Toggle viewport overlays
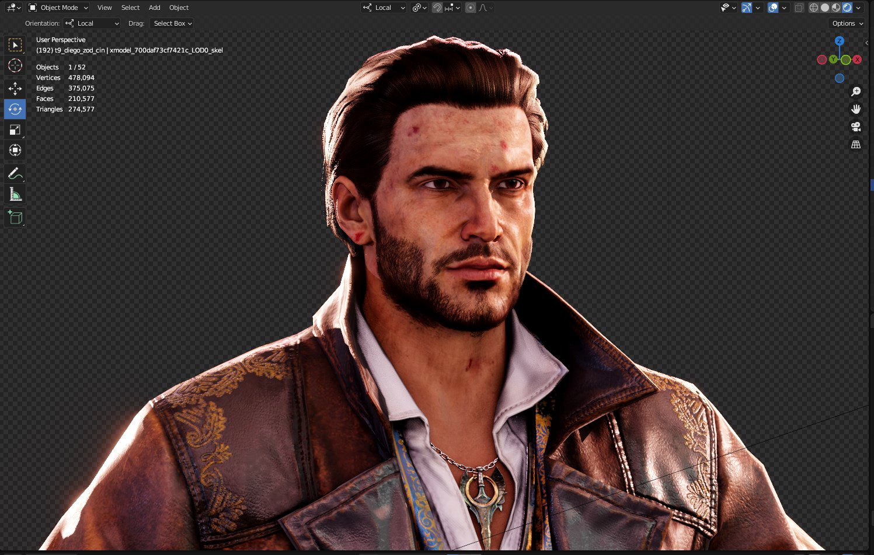The width and height of the screenshot is (874, 555). point(773,8)
